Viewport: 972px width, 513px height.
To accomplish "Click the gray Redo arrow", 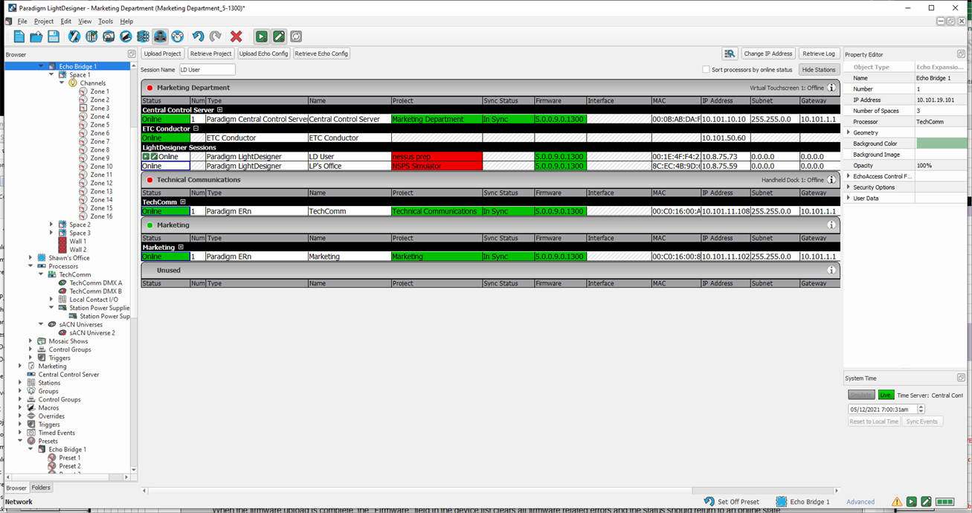I will [x=216, y=36].
